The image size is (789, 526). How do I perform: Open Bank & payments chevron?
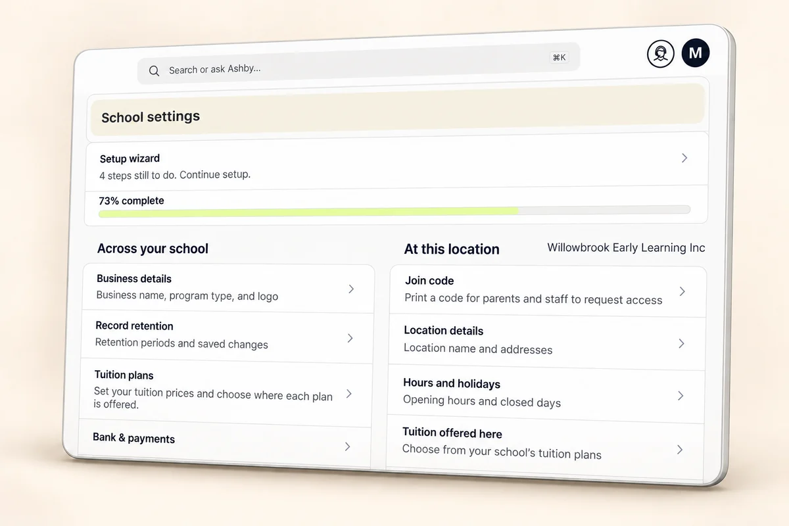[348, 446]
